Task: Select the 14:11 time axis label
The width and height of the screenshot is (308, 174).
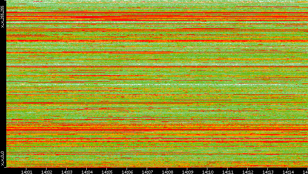Action: click(x=228, y=172)
